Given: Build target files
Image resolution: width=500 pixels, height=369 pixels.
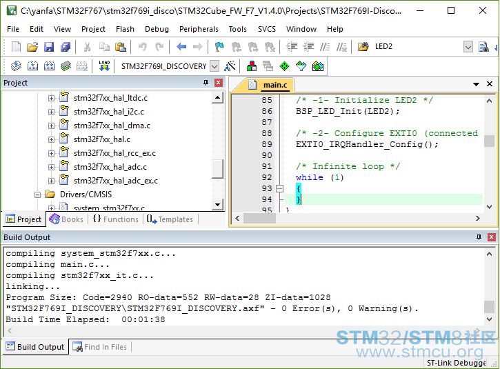Looking at the screenshot, I should coord(32,66).
